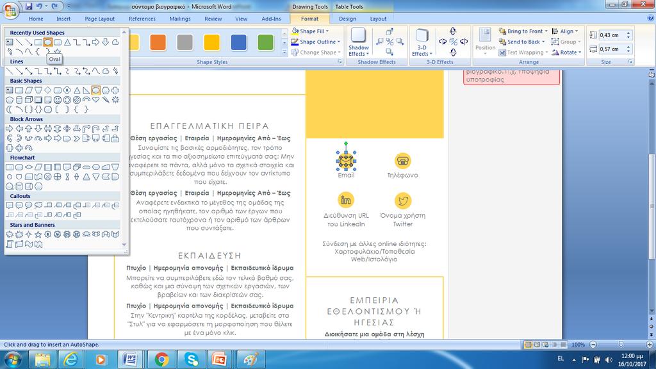
Task: Choose the Can cylinder basic shape
Action: point(19,99)
